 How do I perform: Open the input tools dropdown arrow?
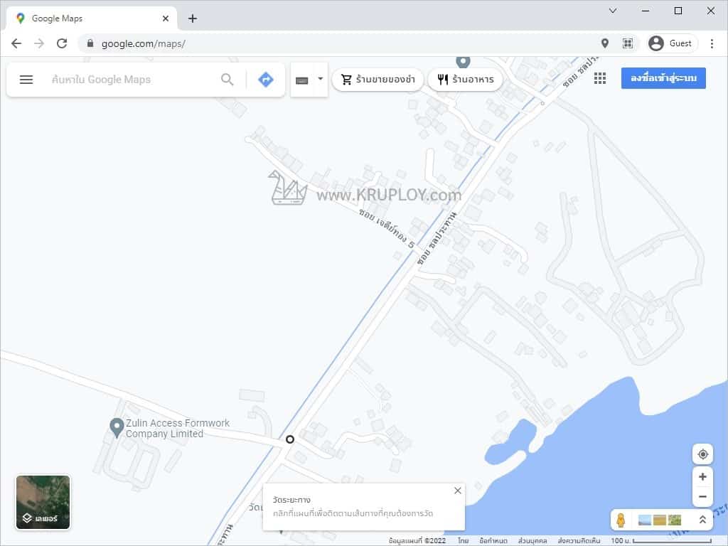[x=321, y=79]
